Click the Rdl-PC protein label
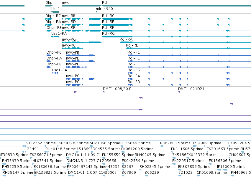This screenshot has width=251, height=177. (x=134, y=52)
